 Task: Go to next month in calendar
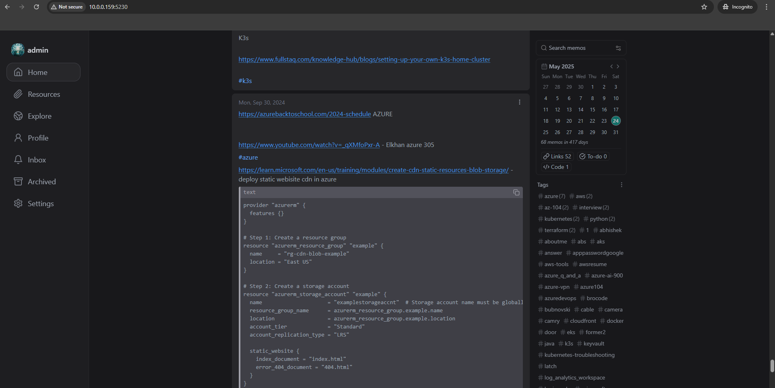[x=618, y=66]
